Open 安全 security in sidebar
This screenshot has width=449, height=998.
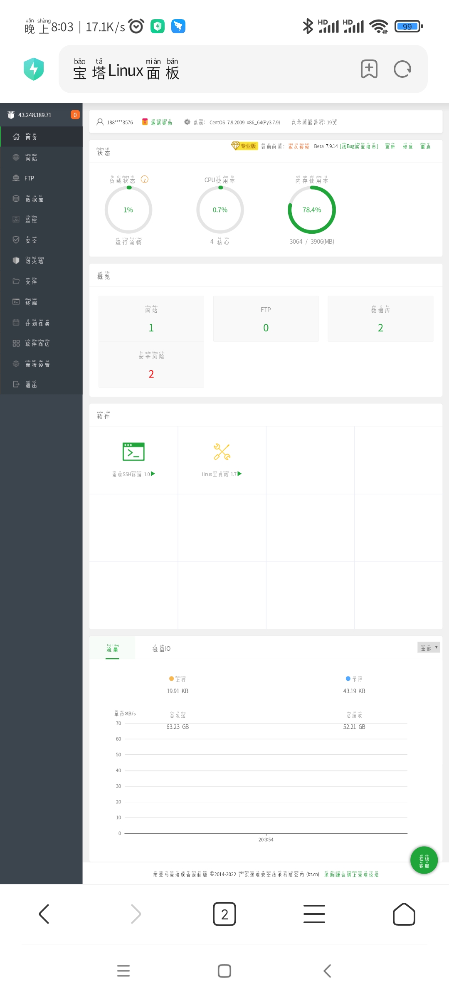coord(42,240)
